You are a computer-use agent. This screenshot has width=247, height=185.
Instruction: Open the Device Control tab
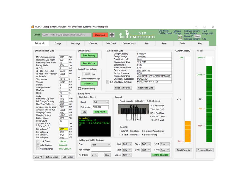129,43
